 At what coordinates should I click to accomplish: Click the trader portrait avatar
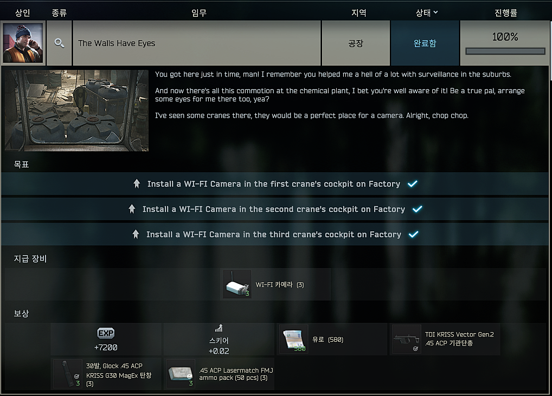point(23,43)
